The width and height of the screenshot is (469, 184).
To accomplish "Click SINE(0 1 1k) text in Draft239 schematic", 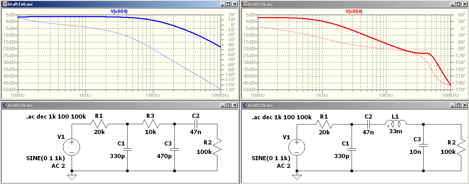I will click(x=271, y=158).
